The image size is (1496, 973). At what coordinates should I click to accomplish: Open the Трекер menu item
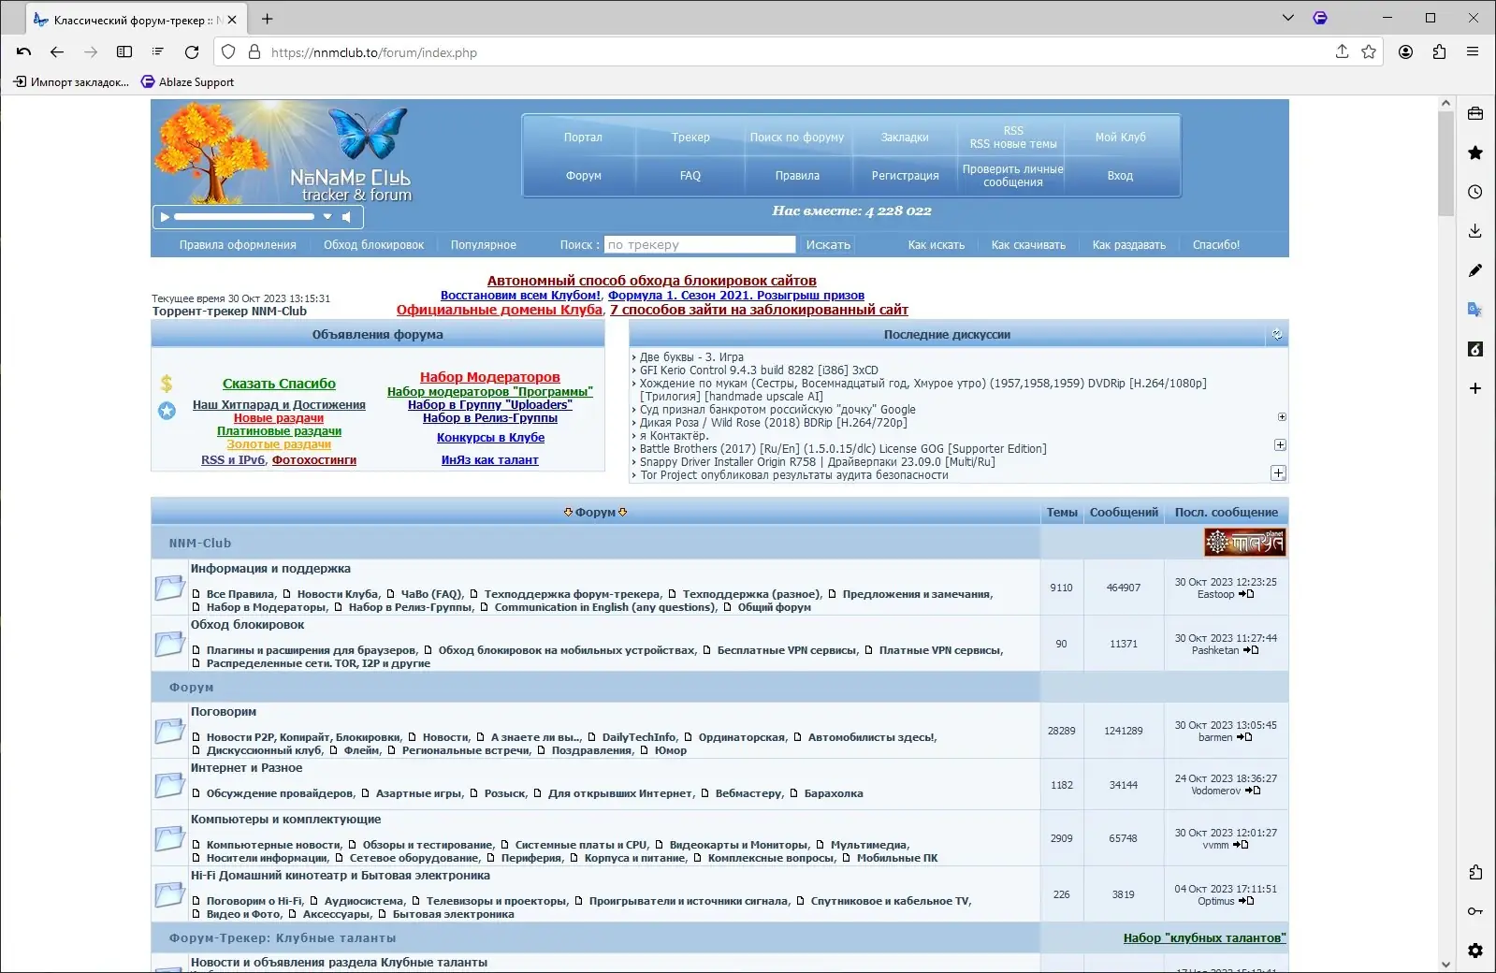690,138
